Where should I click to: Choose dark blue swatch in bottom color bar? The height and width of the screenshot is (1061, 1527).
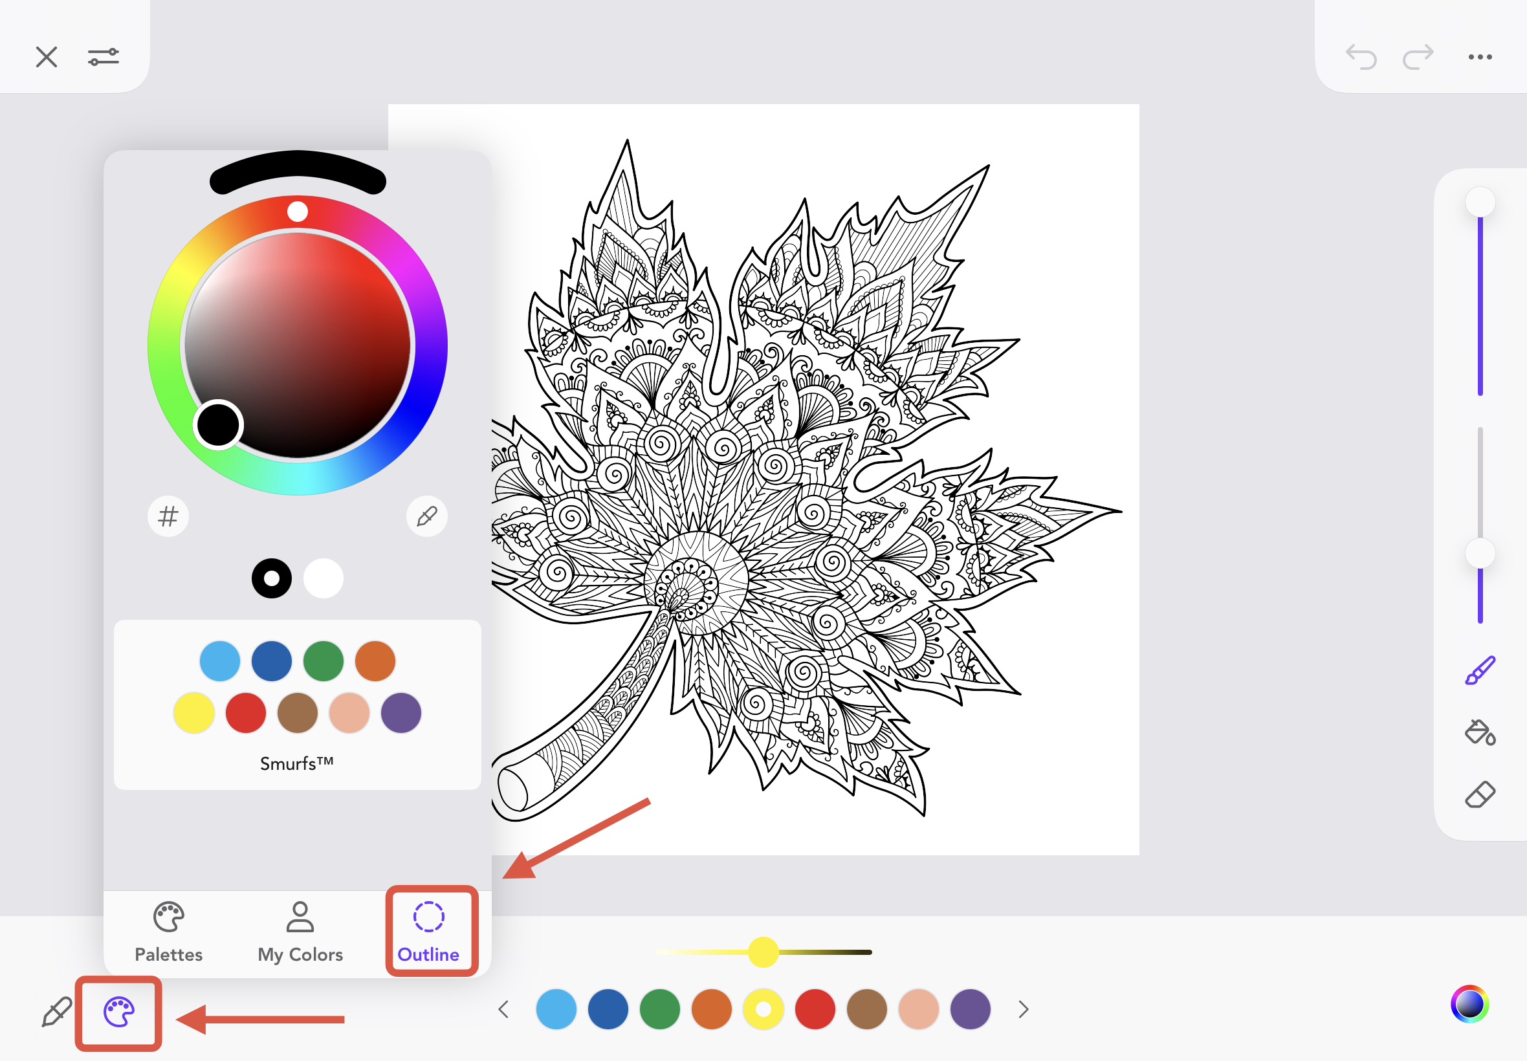click(608, 1009)
